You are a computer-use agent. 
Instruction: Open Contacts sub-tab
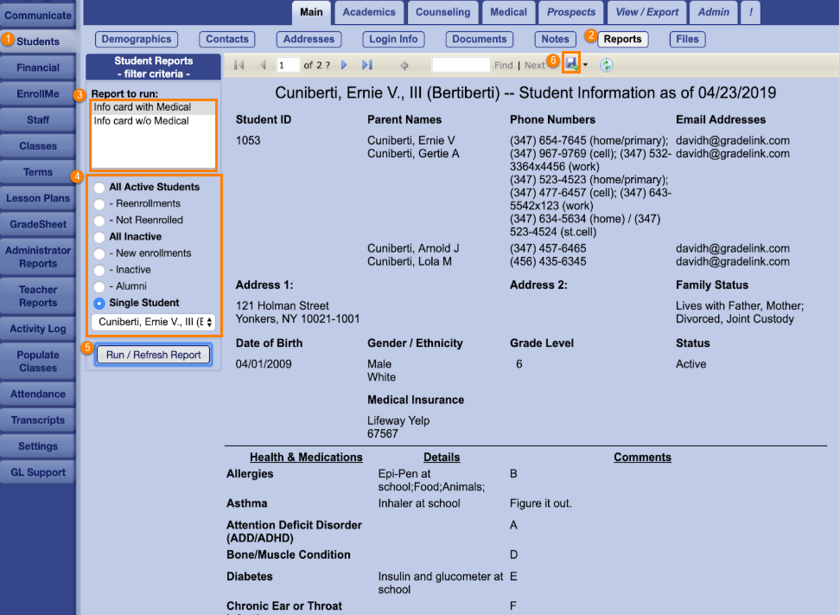coord(227,39)
